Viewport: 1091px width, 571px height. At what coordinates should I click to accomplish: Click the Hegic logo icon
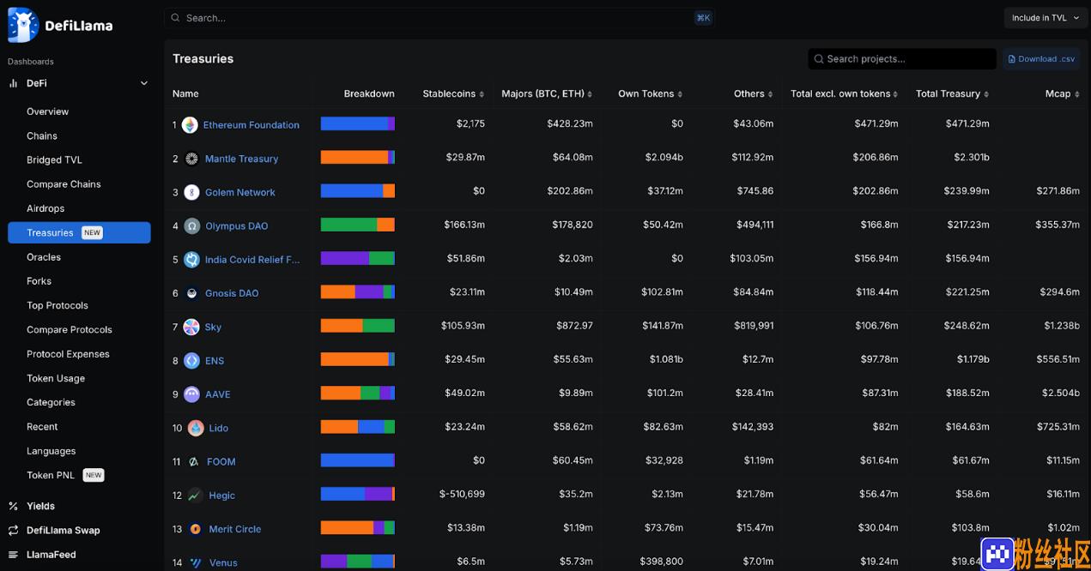(x=195, y=496)
